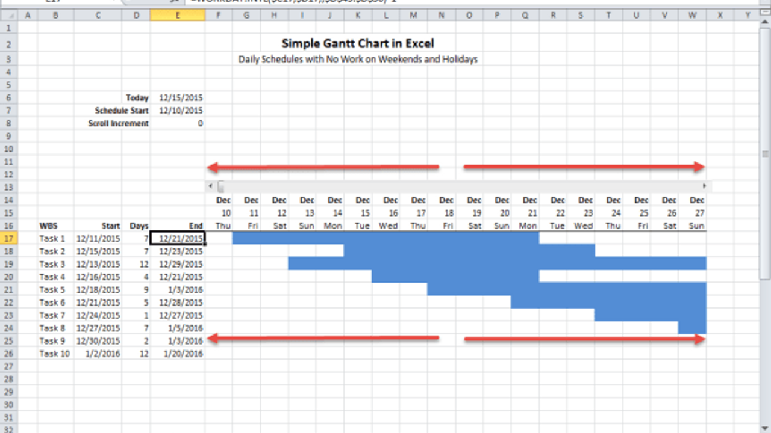Select Task 1 start date 12/11/2015

pos(98,238)
